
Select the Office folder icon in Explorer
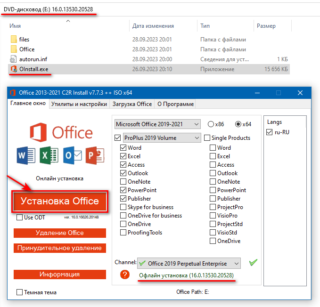click(x=14, y=49)
